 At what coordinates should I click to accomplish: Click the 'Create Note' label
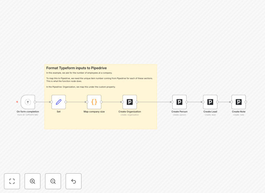tap(239, 111)
